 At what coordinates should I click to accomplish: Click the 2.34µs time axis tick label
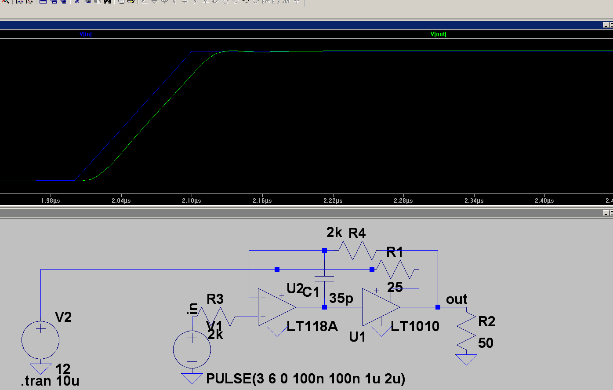coord(474,200)
